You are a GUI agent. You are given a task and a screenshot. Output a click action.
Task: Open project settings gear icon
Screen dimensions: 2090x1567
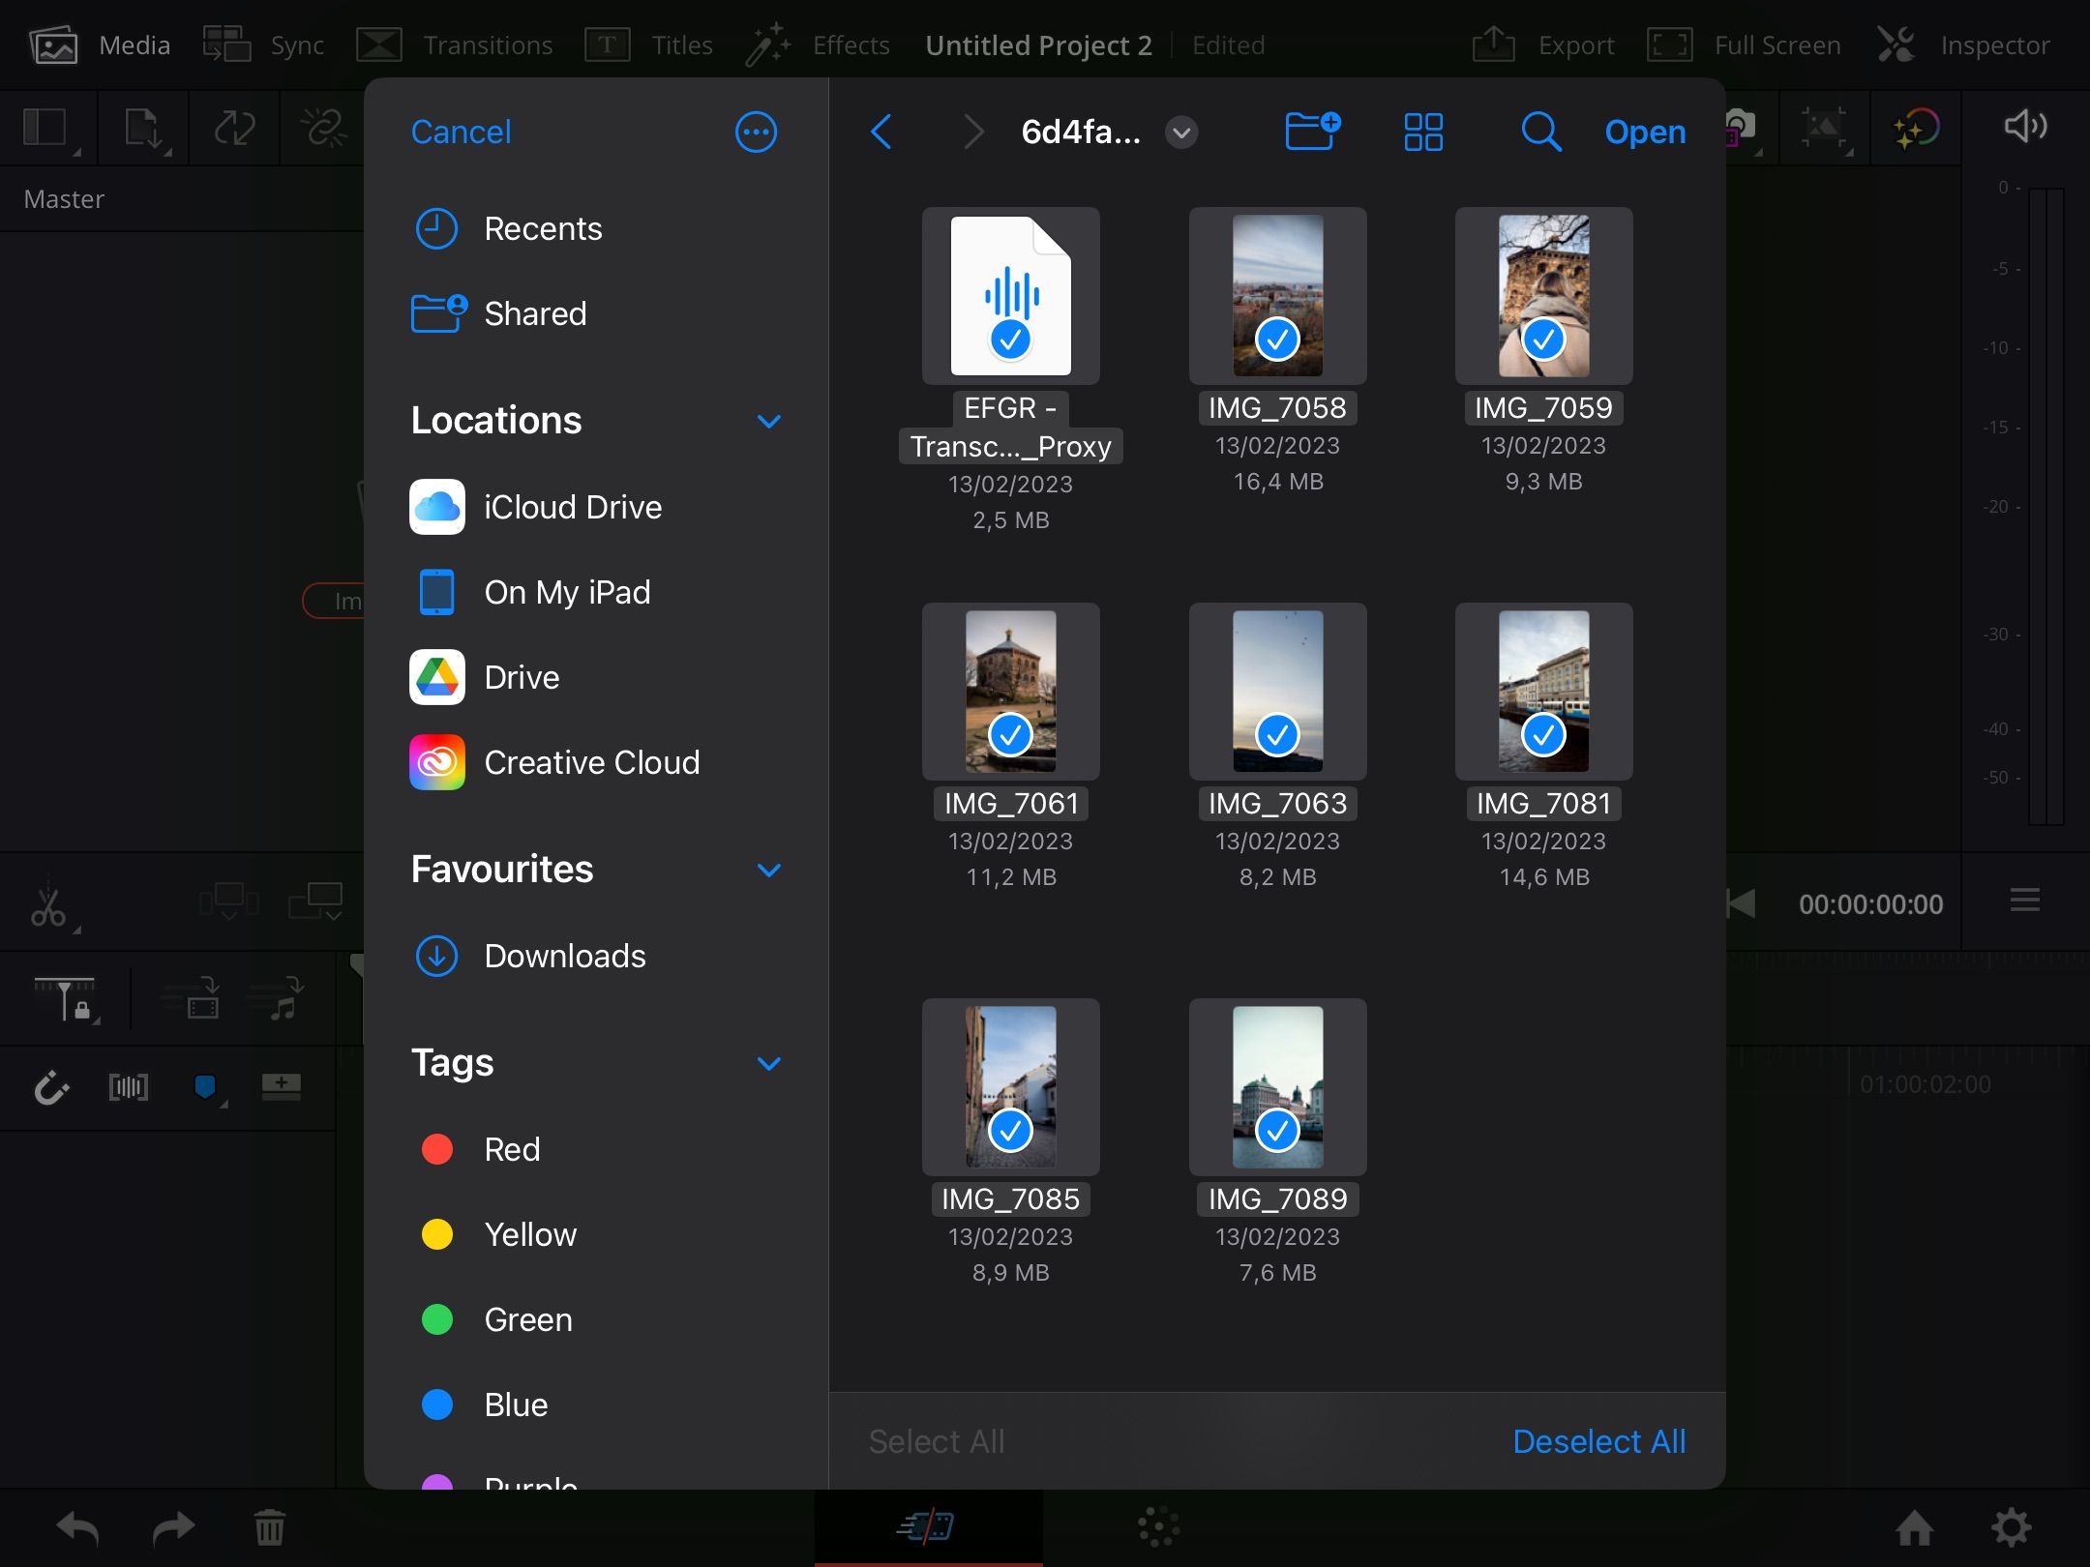point(2011,1528)
